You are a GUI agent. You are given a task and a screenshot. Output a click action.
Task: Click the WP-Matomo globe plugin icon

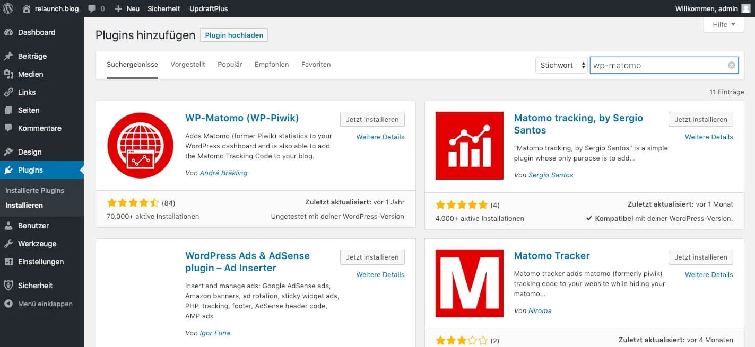(x=140, y=146)
